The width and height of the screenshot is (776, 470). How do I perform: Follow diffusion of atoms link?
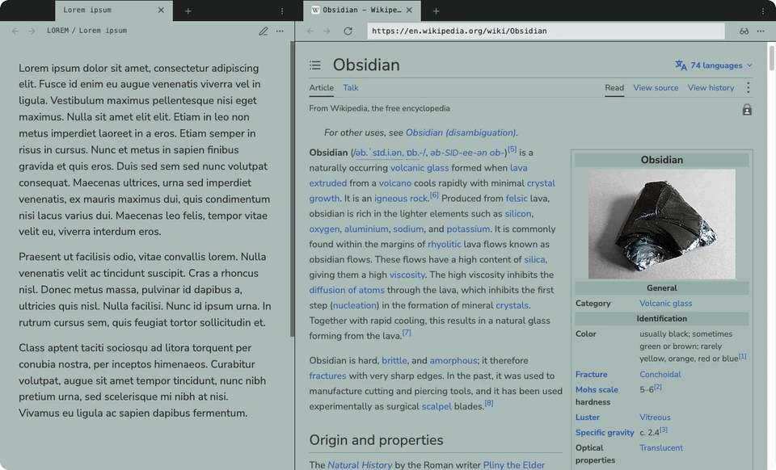[x=347, y=290]
